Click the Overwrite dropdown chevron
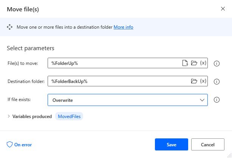 click(x=202, y=100)
